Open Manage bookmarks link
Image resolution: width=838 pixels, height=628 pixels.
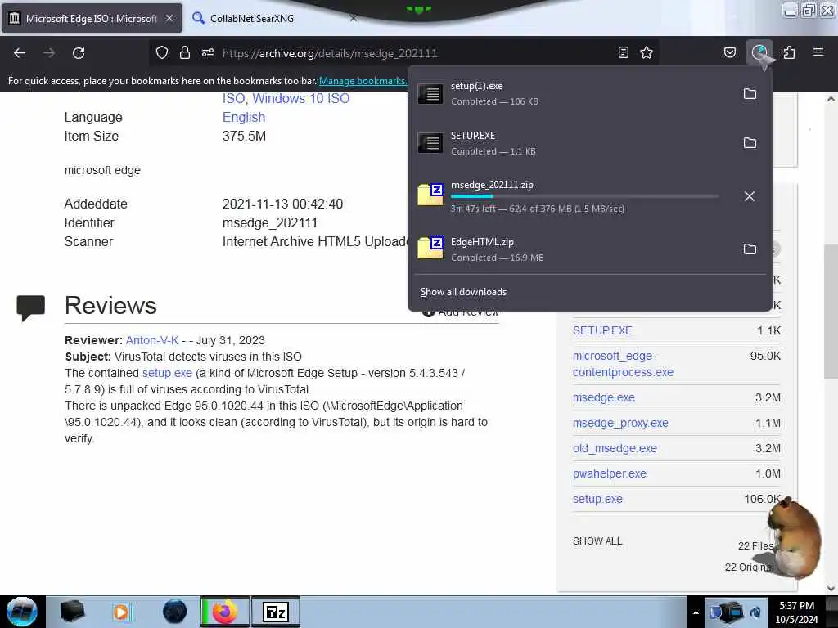click(363, 81)
